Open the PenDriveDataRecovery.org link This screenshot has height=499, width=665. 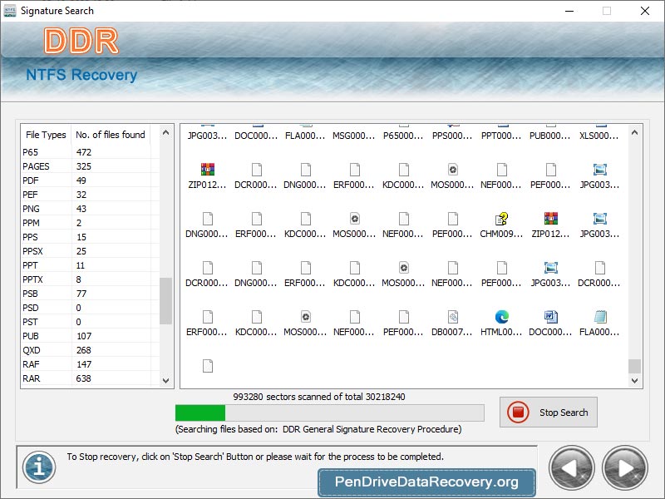[426, 482]
